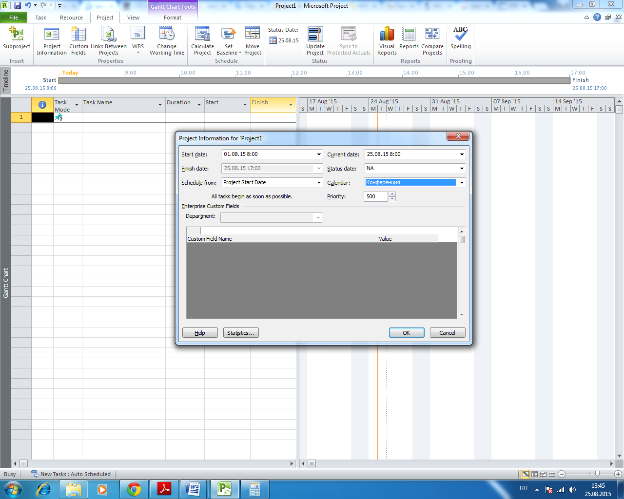Open the WBS menu button
The height and width of the screenshot is (499, 624).
click(x=138, y=41)
